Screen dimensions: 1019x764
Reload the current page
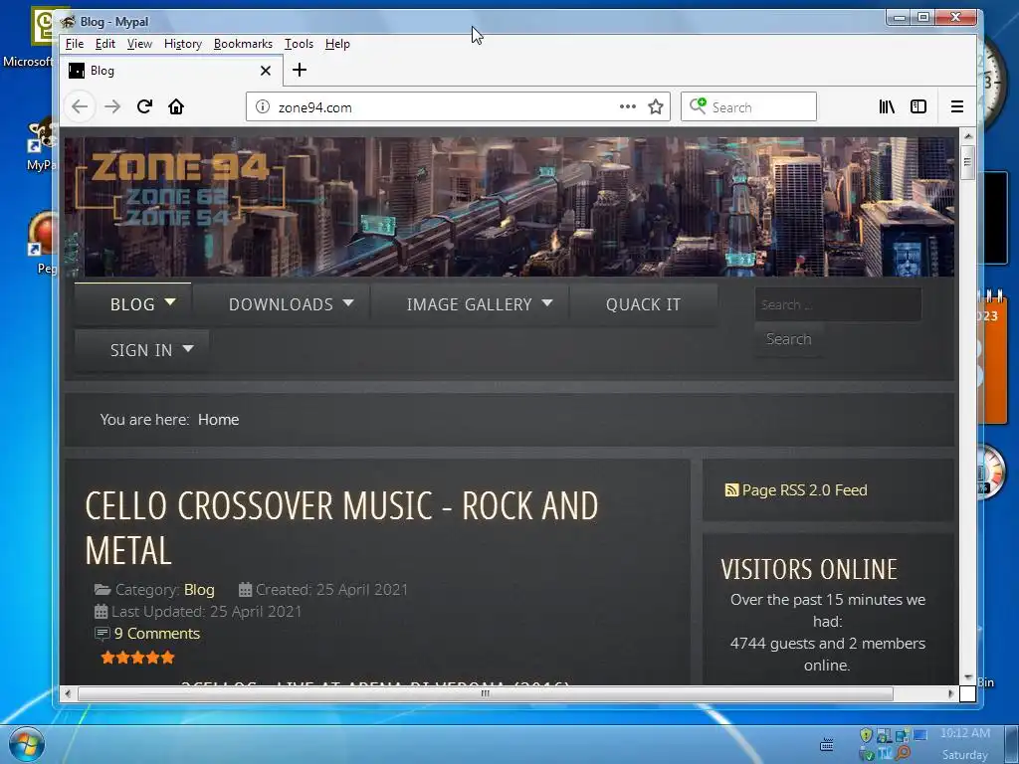tap(144, 106)
